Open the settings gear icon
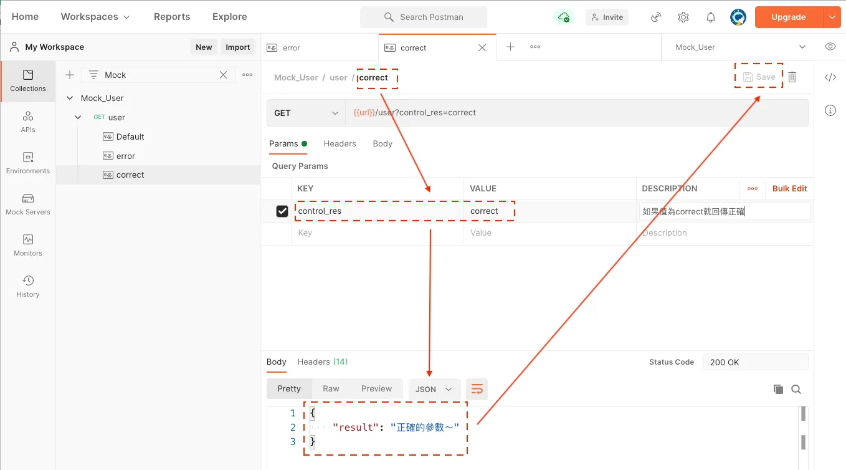 tap(683, 17)
